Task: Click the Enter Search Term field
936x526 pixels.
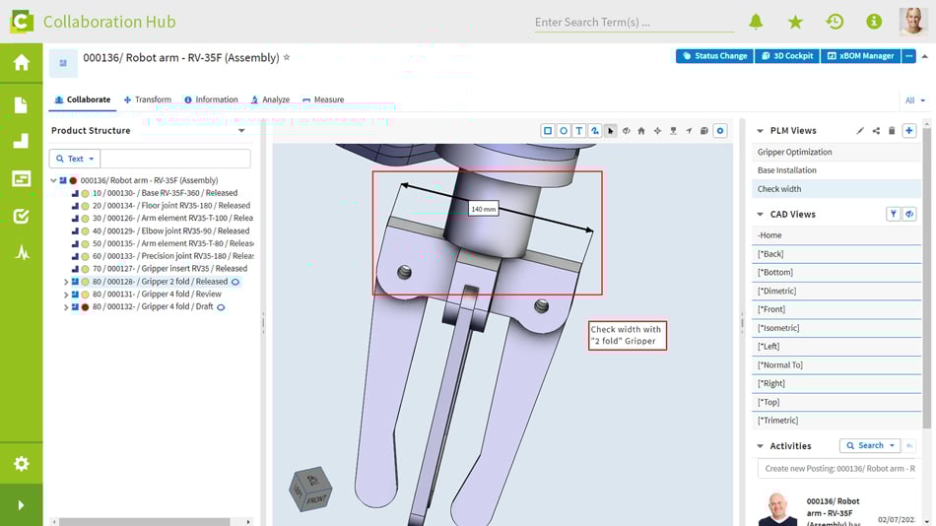Action: click(634, 22)
